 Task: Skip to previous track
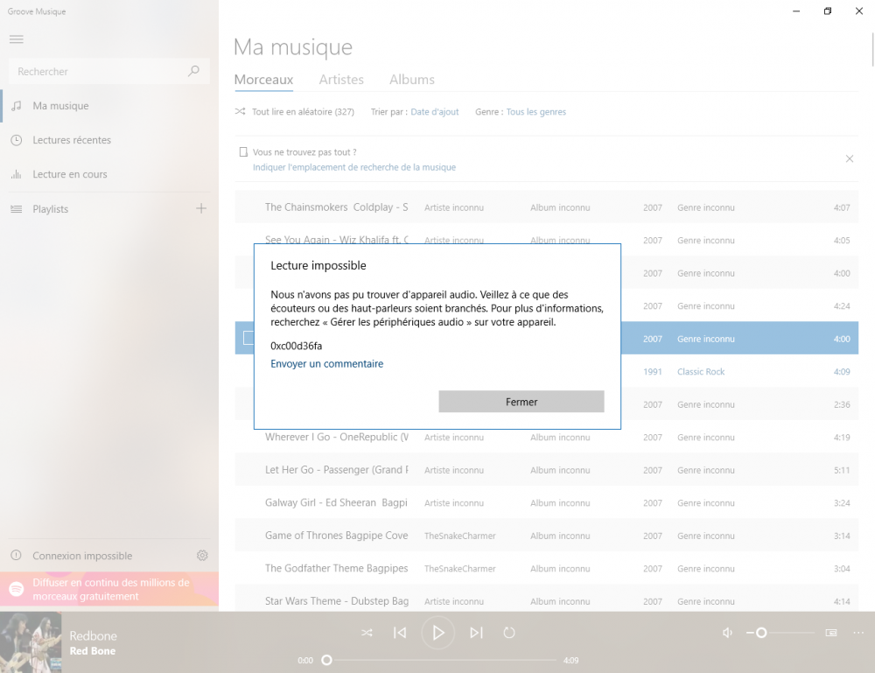pyautogui.click(x=400, y=633)
